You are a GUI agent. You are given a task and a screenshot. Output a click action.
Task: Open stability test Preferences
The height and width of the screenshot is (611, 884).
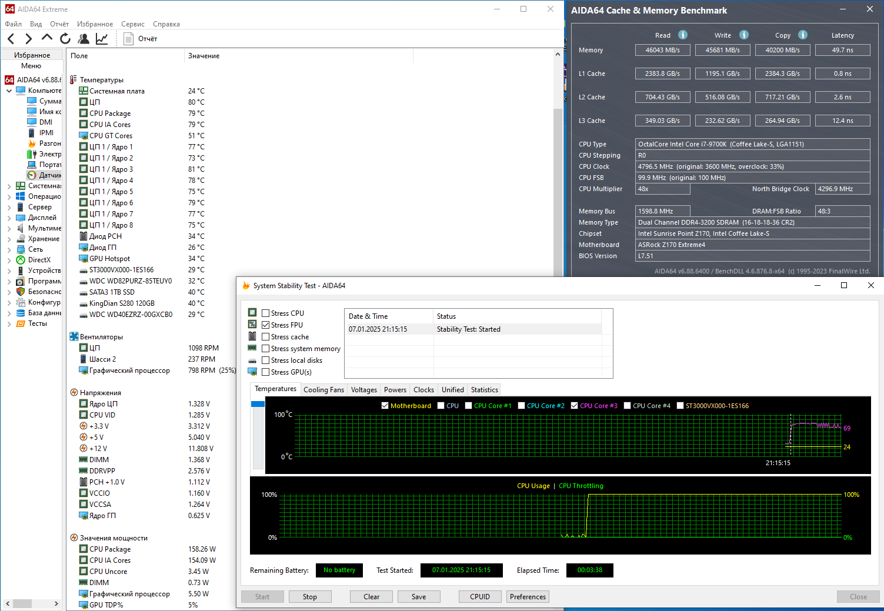pyautogui.click(x=528, y=597)
